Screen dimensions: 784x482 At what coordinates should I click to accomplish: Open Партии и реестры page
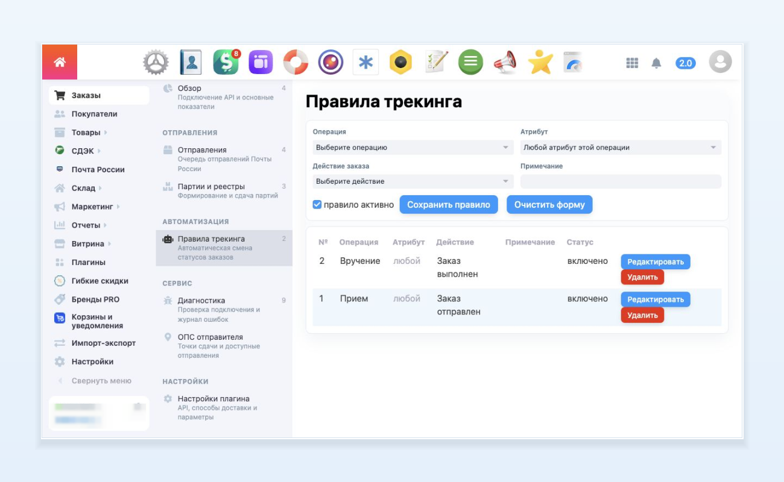click(x=224, y=191)
